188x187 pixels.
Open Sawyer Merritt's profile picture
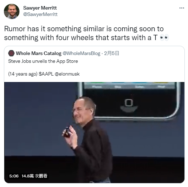(x=12, y=11)
